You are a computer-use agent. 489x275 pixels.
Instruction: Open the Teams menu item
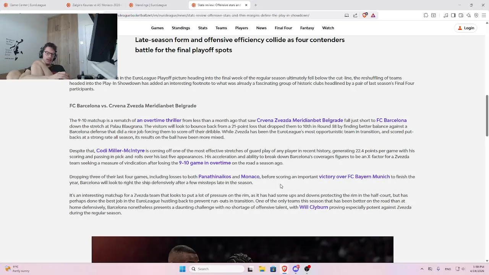click(x=221, y=28)
